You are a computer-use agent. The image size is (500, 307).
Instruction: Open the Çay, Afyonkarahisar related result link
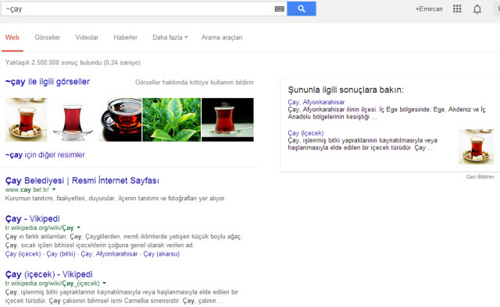pyautogui.click(x=316, y=102)
